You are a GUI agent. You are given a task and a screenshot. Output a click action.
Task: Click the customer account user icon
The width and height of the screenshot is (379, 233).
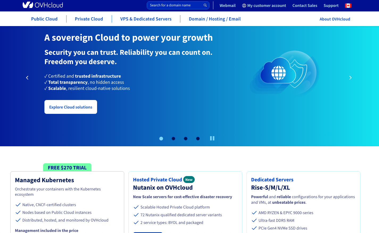(x=244, y=6)
